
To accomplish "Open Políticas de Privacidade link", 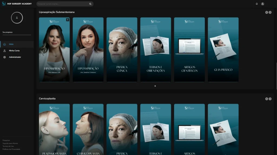I will point(11,149).
